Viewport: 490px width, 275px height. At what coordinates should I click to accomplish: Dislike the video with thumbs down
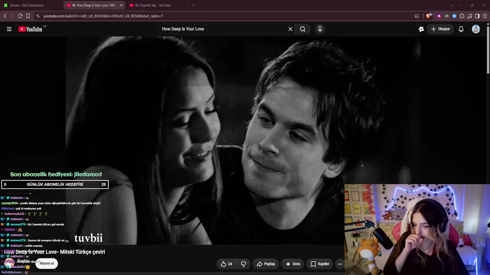point(243,264)
